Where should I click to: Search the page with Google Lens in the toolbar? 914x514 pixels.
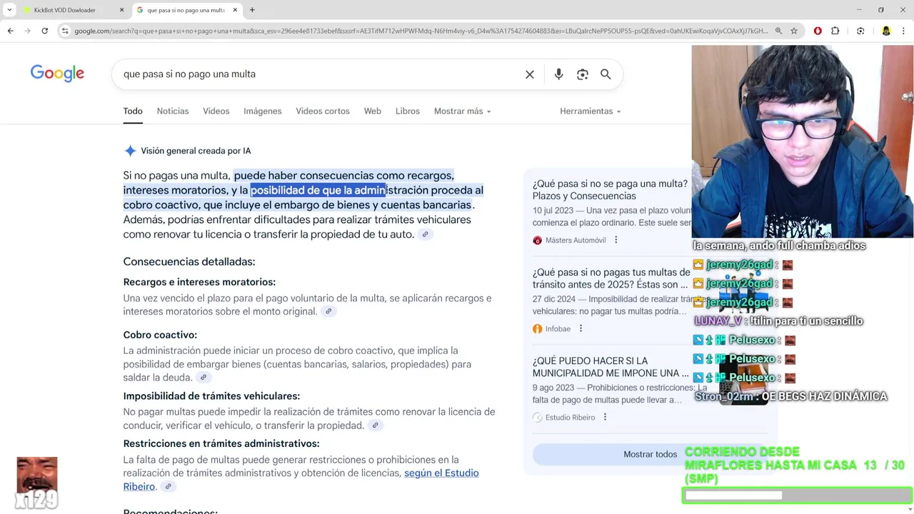(x=860, y=31)
